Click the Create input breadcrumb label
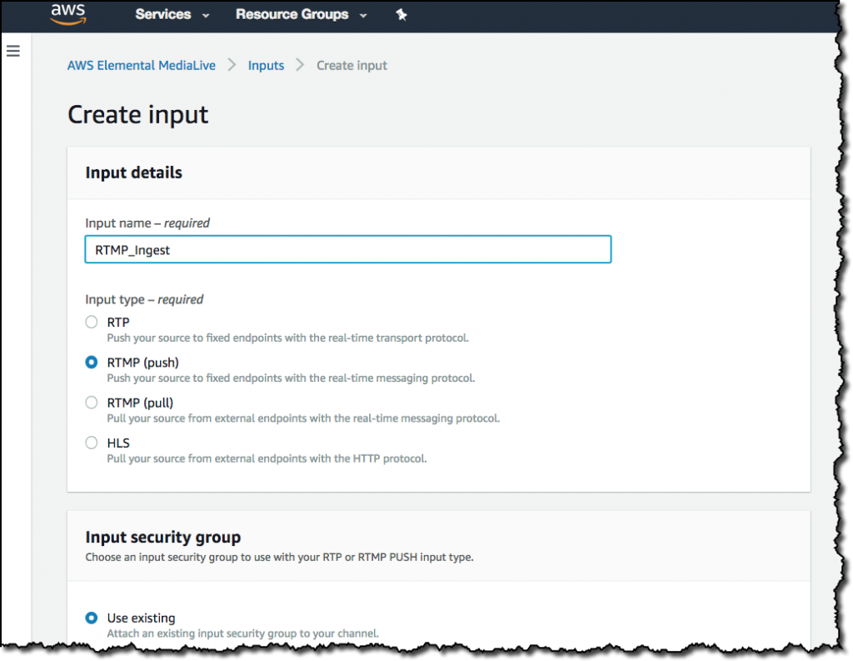 (352, 65)
